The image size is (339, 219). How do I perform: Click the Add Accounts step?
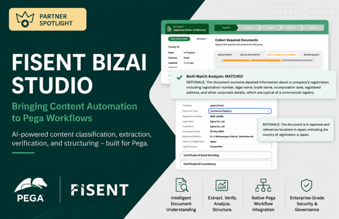click(225, 55)
